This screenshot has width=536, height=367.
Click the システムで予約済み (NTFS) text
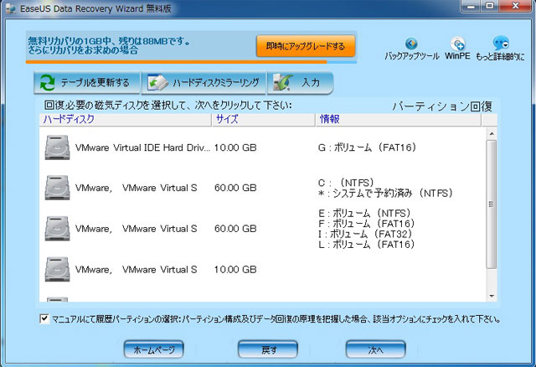393,194
